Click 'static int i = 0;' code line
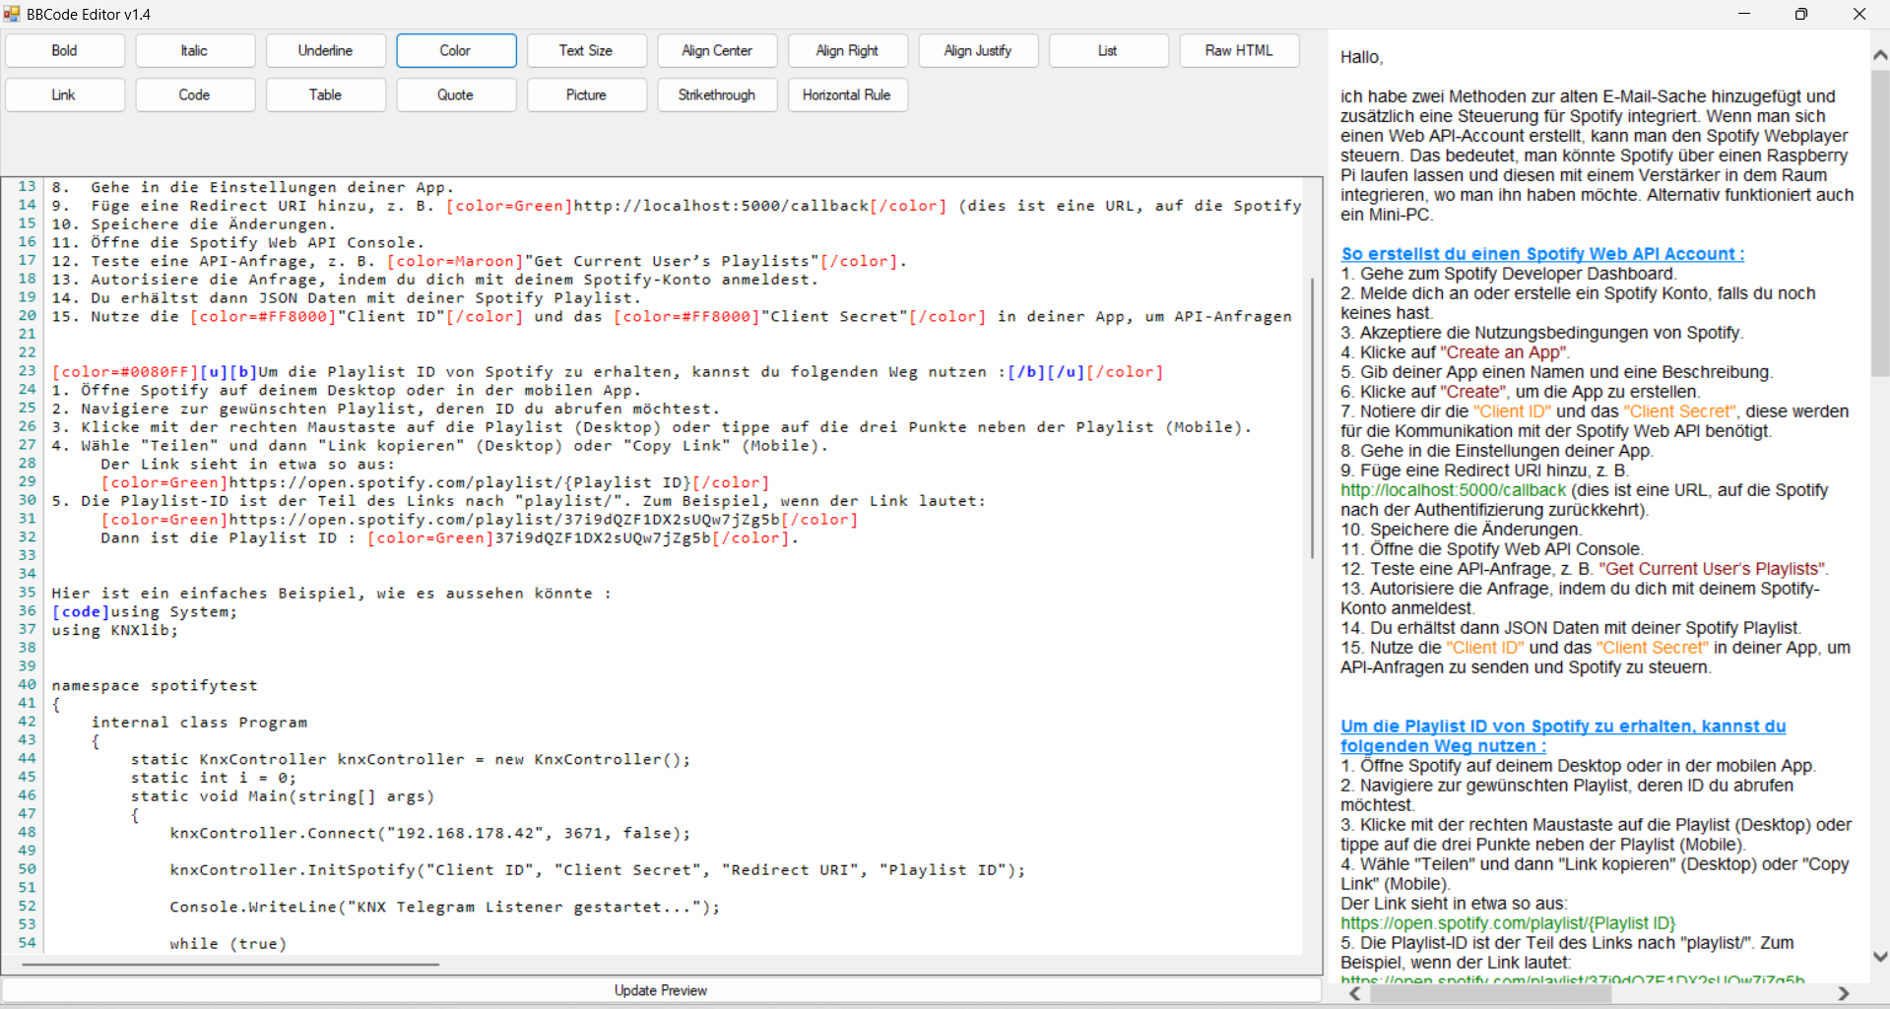Screen dimensions: 1890x1009 coord(214,778)
